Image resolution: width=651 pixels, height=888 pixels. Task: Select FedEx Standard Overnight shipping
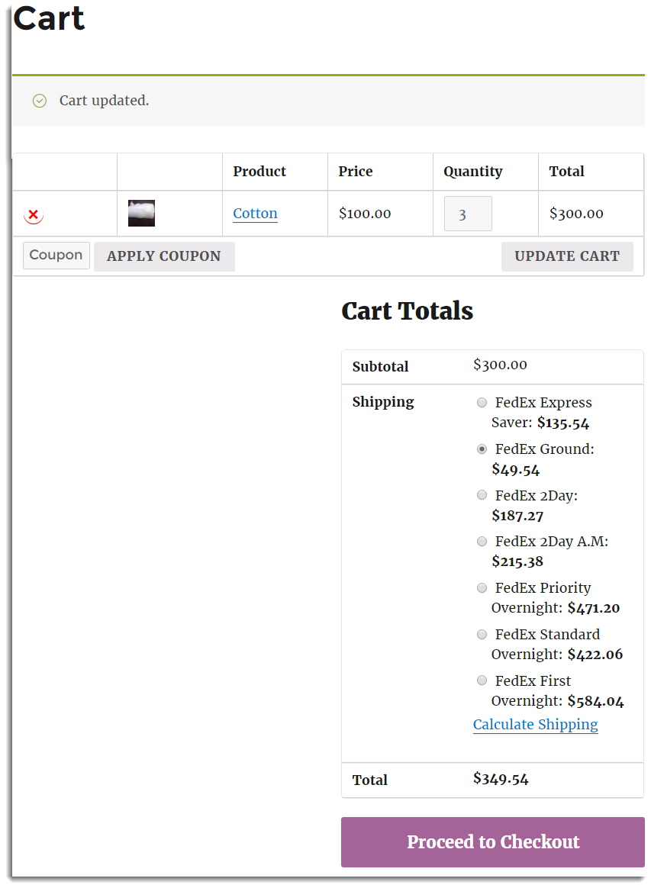pyautogui.click(x=482, y=634)
